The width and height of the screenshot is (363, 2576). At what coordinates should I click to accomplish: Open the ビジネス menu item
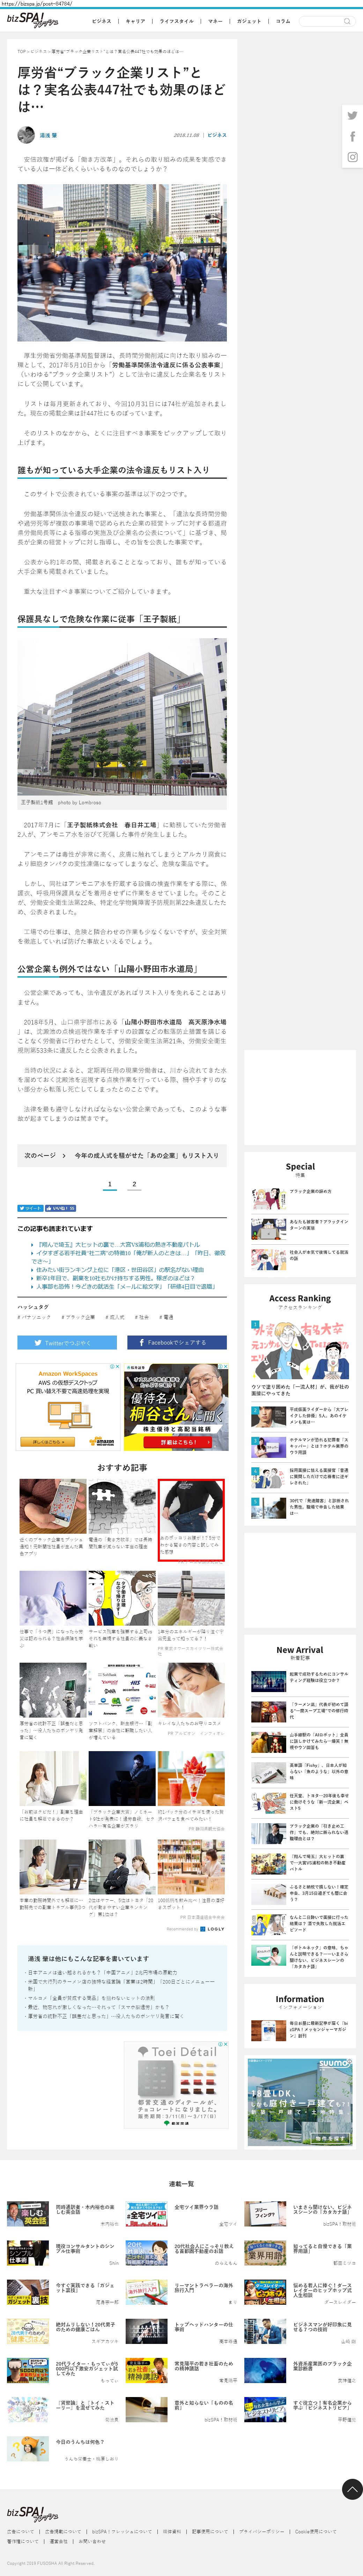(102, 21)
